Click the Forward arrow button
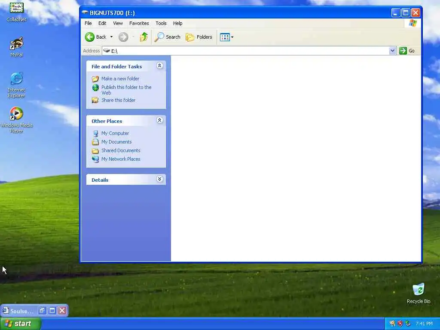Image resolution: width=440 pixels, height=330 pixels. tap(123, 37)
